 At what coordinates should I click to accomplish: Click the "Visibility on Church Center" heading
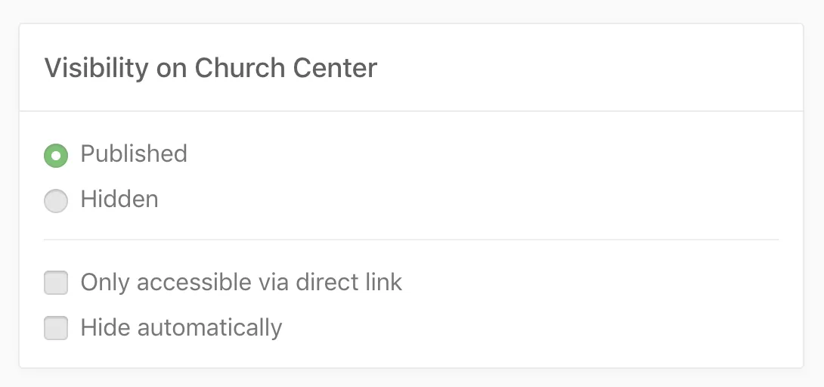[210, 68]
